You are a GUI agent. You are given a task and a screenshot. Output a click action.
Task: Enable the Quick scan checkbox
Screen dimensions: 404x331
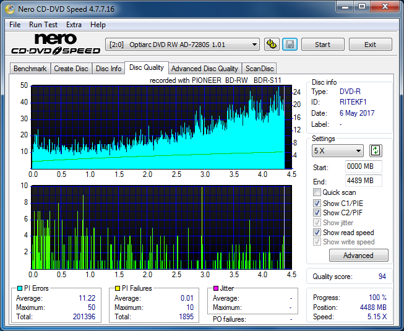(x=317, y=192)
